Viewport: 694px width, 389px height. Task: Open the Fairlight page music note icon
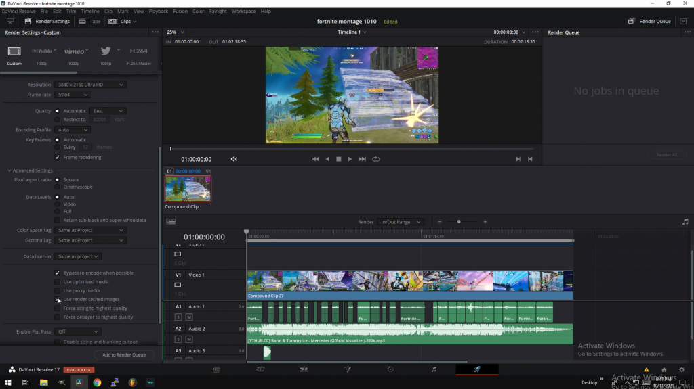point(434,369)
